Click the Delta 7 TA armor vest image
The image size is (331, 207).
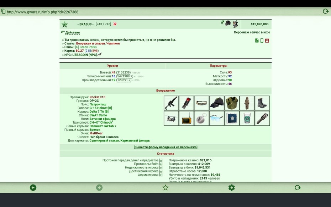[232, 103]
